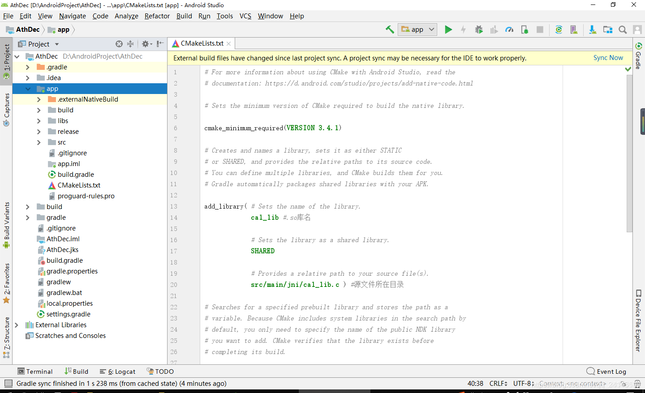The image size is (645, 393).
Task: Click the CRLF line separator status entry
Action: [498, 384]
